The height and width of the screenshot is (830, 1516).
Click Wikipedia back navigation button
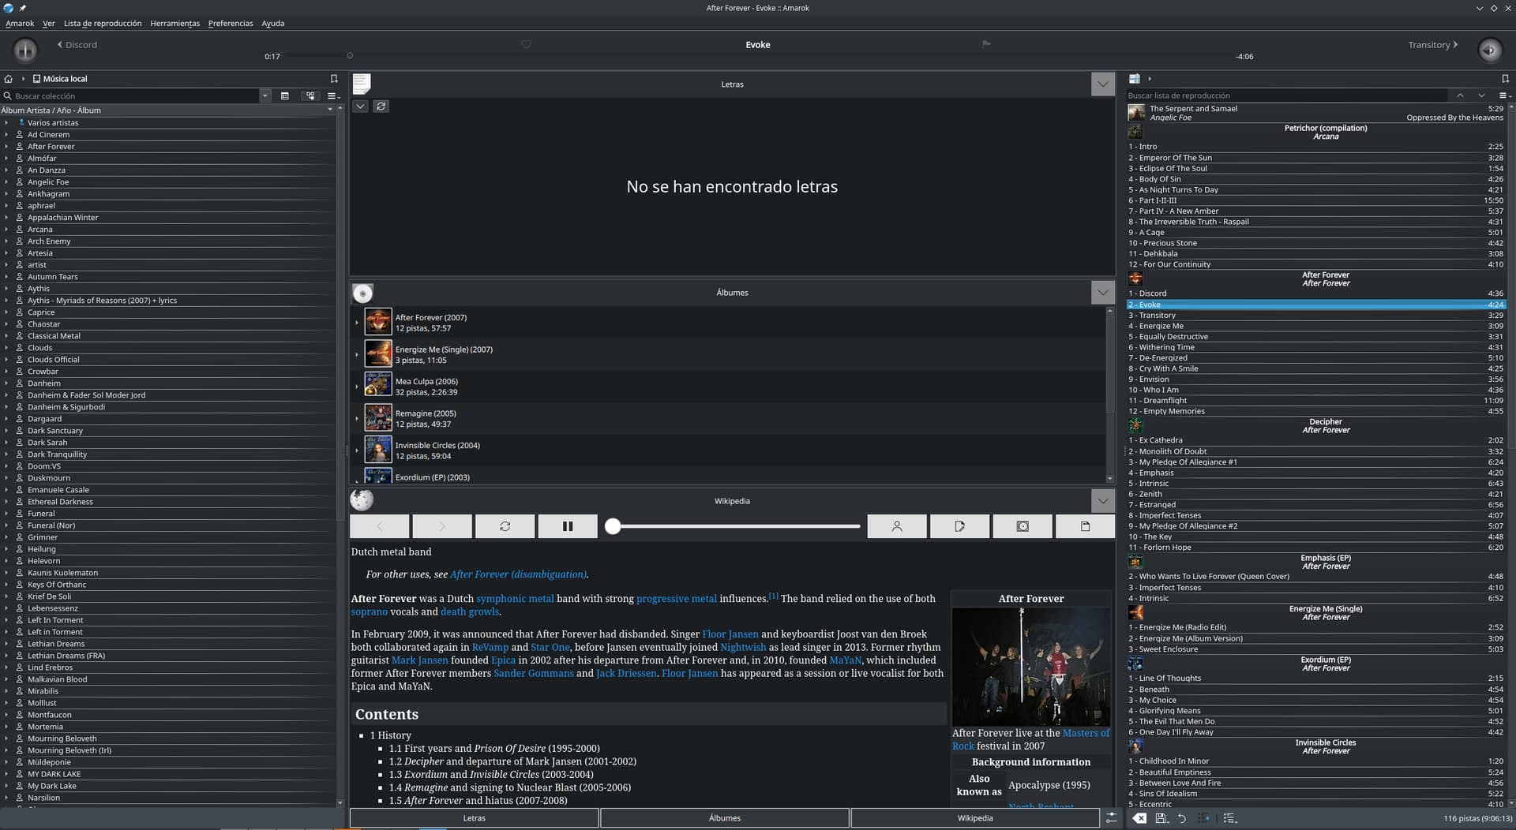tap(380, 526)
